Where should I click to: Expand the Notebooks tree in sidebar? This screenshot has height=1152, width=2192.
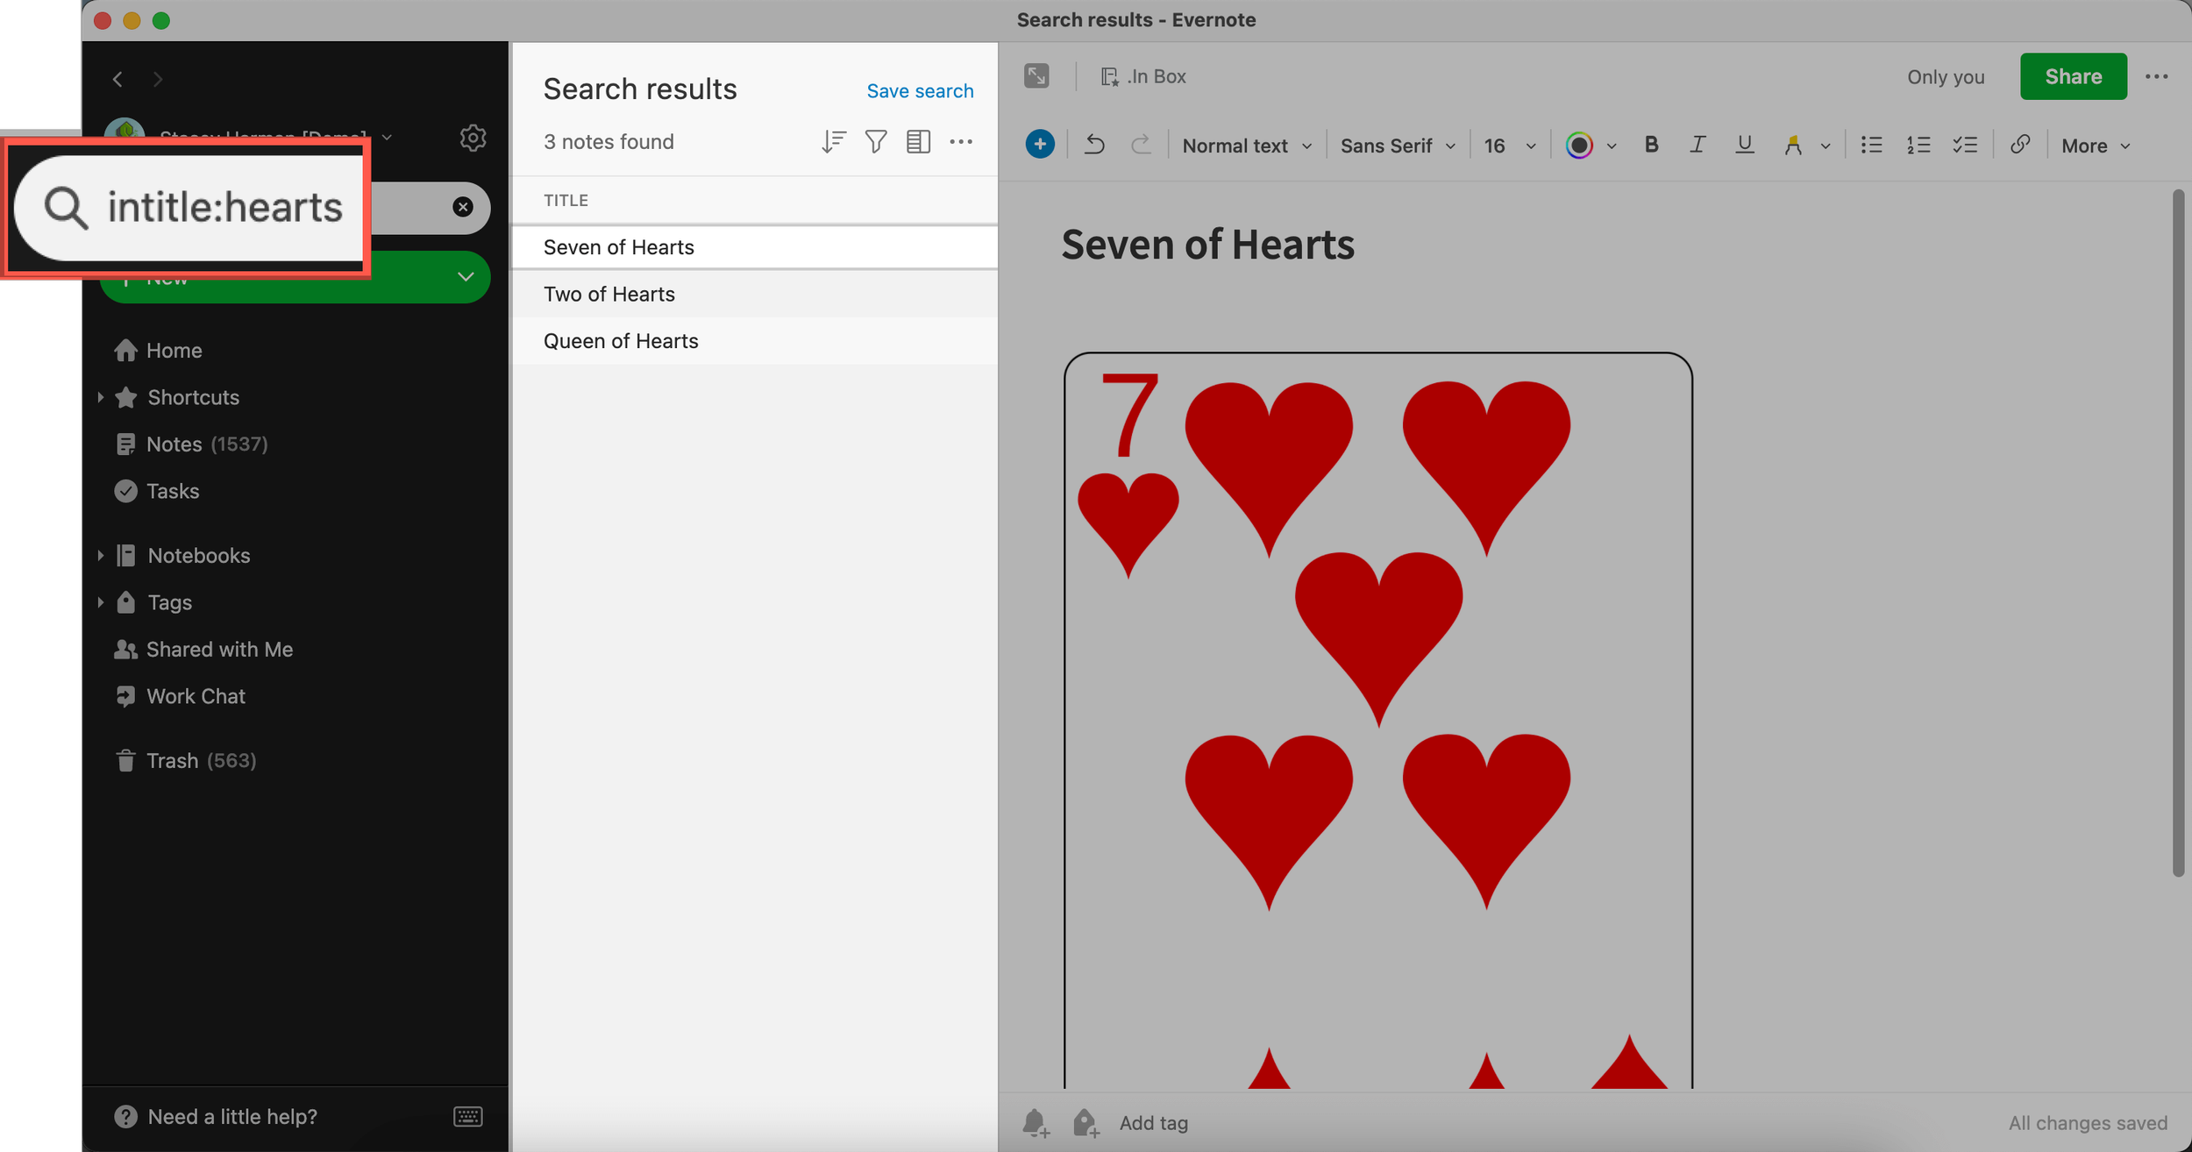coord(100,556)
